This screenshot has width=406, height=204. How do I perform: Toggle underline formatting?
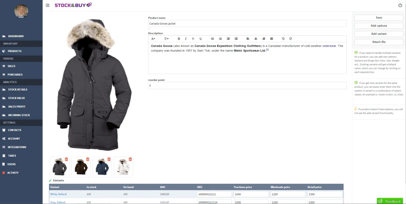[200, 39]
